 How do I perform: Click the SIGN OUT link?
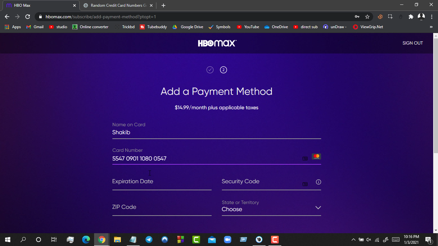click(413, 43)
